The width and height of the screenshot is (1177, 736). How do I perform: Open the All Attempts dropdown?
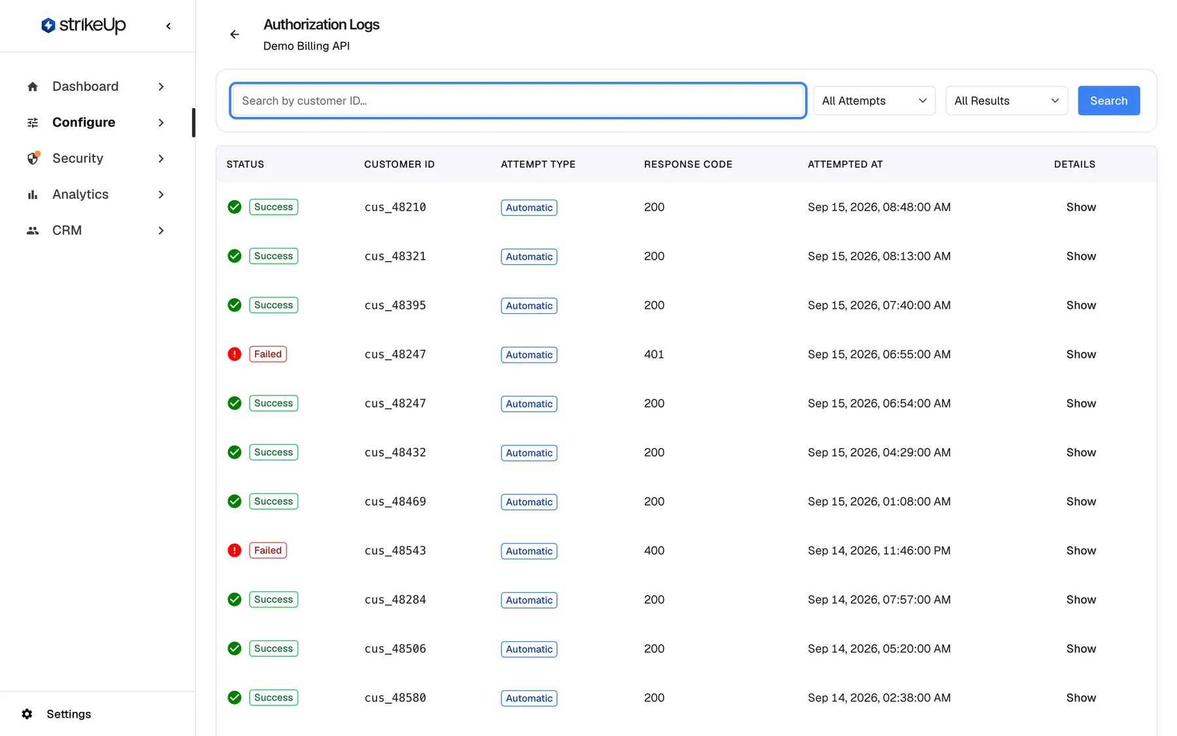click(874, 101)
